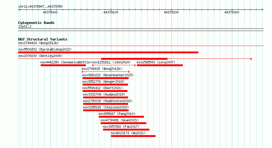Click the left arrow of the ruler
The height and width of the screenshot is (148, 272).
click(x=19, y=10)
